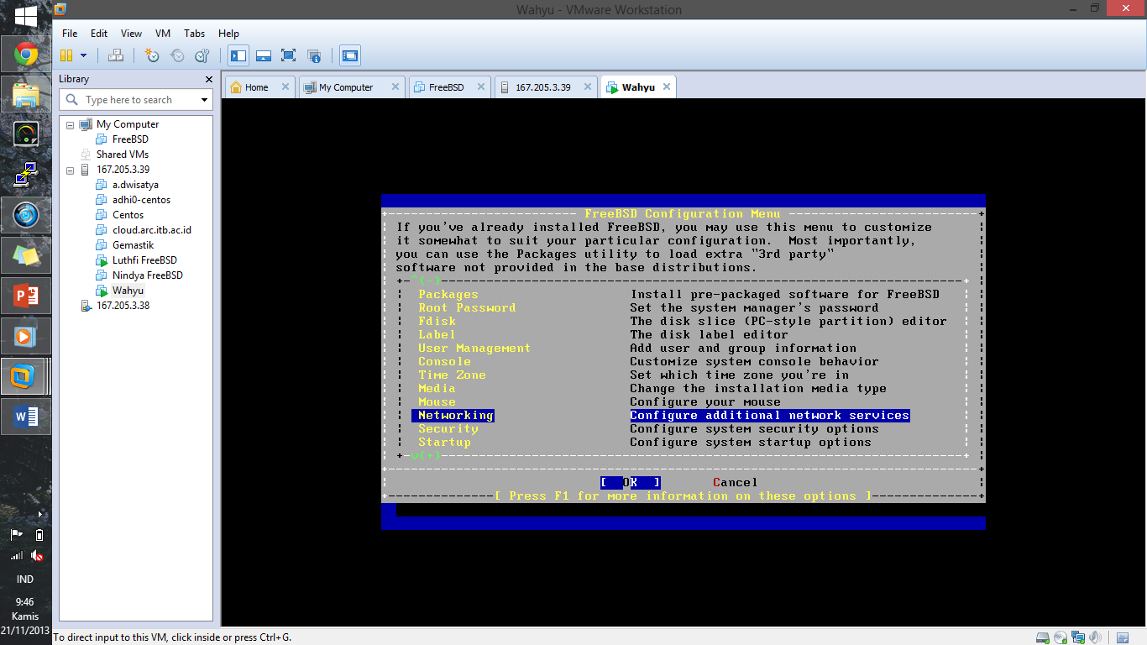Revert the VM to its snapshot
This screenshot has width=1147, height=645.
[175, 55]
